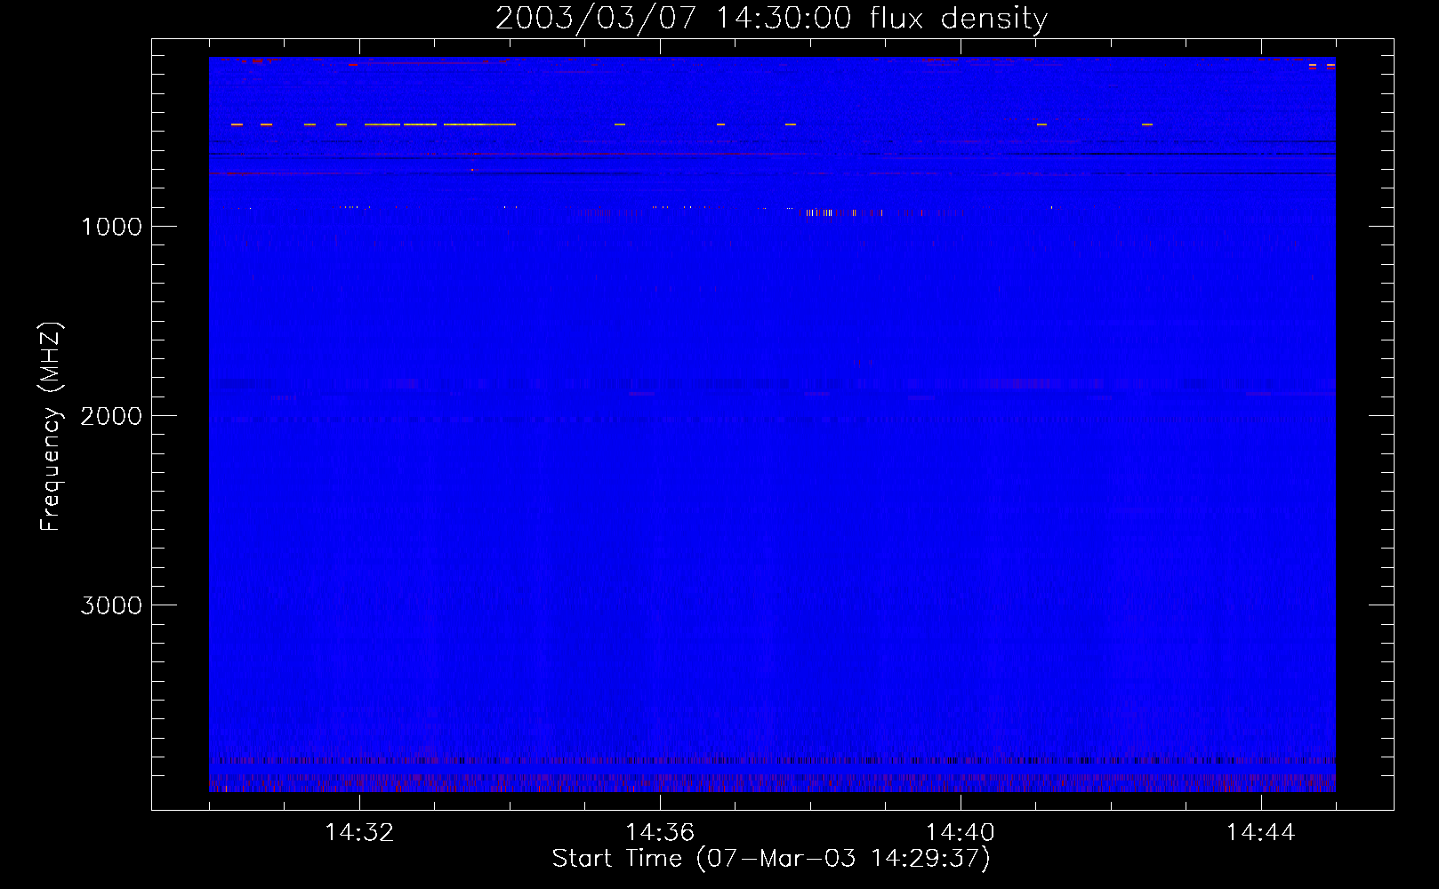
Task: Click the 14:40 time tick label
Action: [x=961, y=833]
